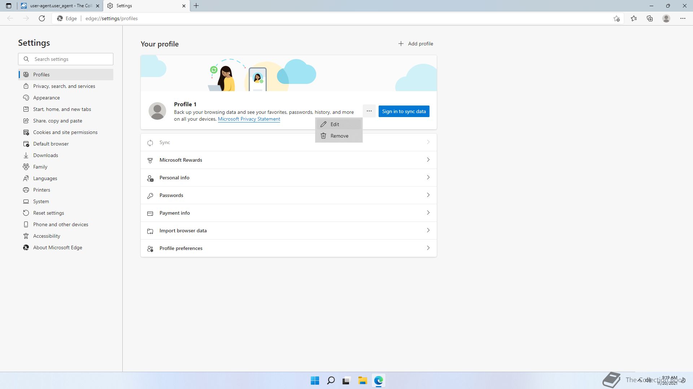Expand Microsoft Rewards chevron
The width and height of the screenshot is (693, 389).
click(x=428, y=160)
